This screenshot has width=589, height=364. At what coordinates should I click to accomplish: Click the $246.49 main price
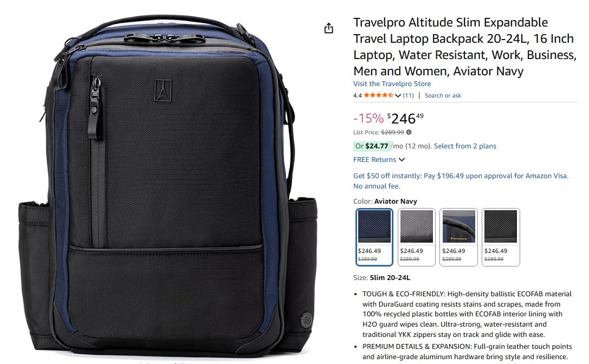(405, 118)
